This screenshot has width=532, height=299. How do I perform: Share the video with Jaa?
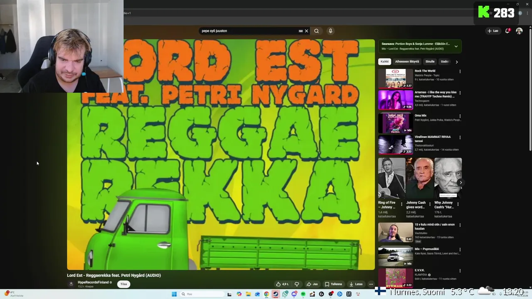coord(312,284)
